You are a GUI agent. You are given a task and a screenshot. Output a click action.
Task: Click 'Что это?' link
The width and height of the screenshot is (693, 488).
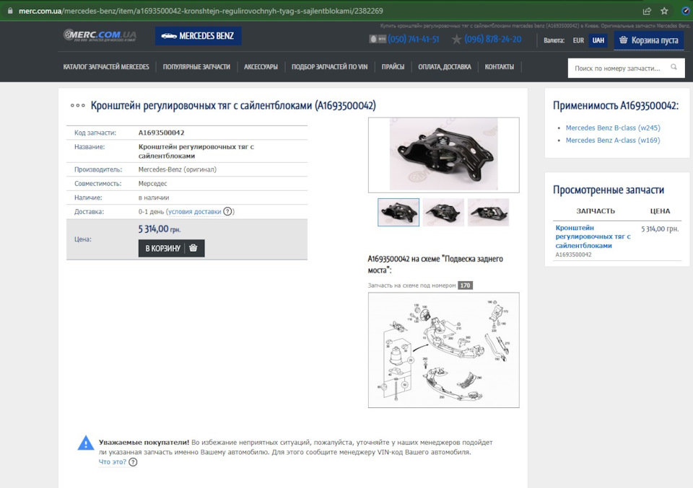point(113,462)
